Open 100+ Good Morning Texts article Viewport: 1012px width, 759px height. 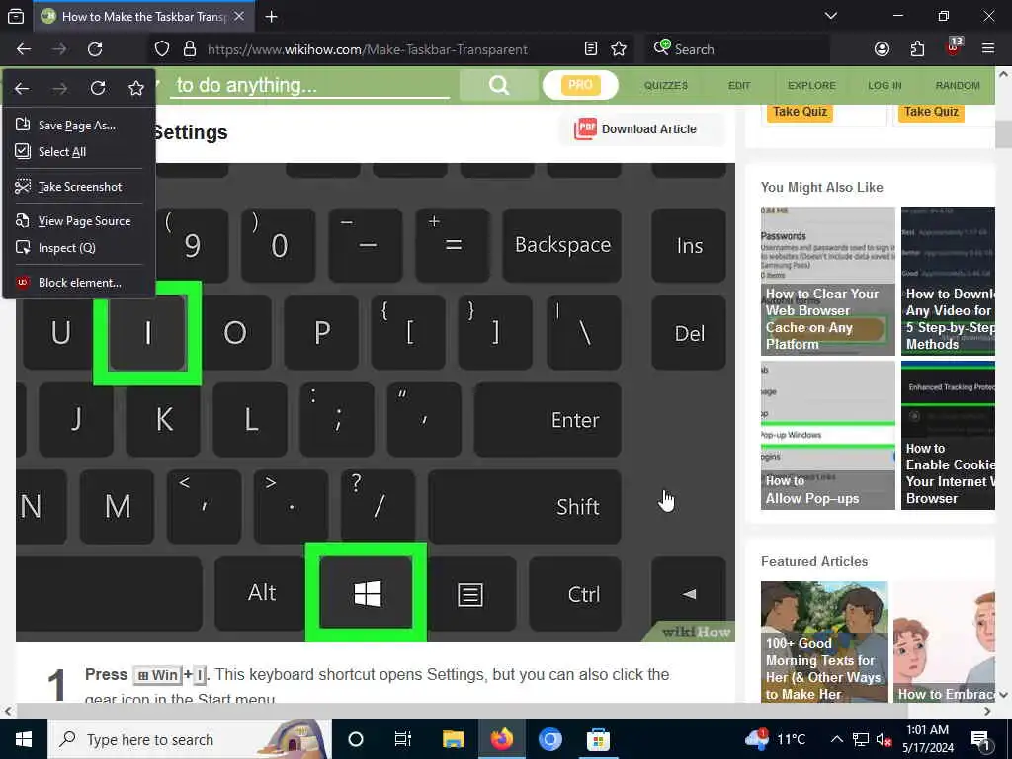tap(824, 641)
